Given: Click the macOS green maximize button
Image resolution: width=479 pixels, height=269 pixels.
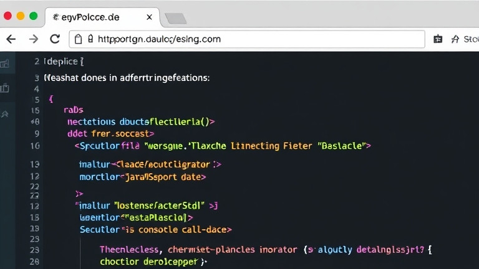Looking at the screenshot, I should pos(33,16).
